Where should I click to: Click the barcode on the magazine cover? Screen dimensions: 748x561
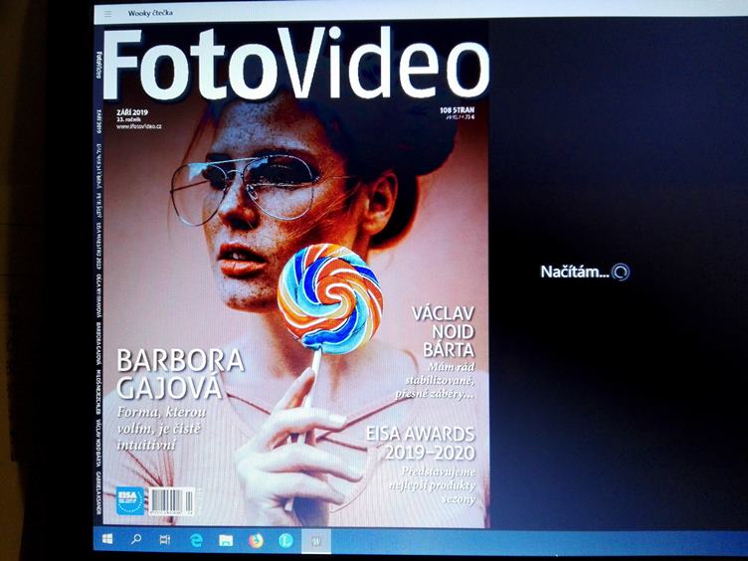(171, 501)
